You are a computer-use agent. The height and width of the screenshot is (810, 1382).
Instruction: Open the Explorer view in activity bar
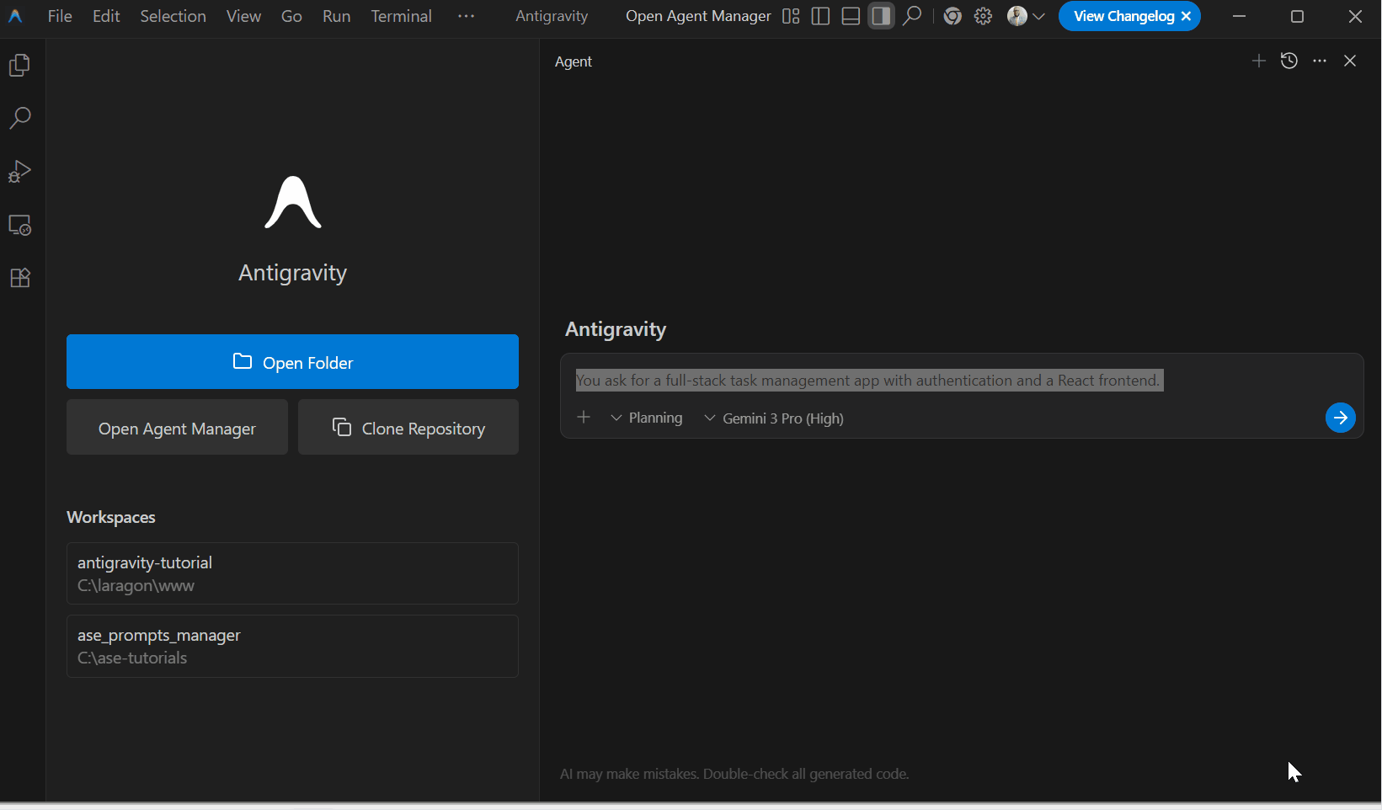[20, 66]
